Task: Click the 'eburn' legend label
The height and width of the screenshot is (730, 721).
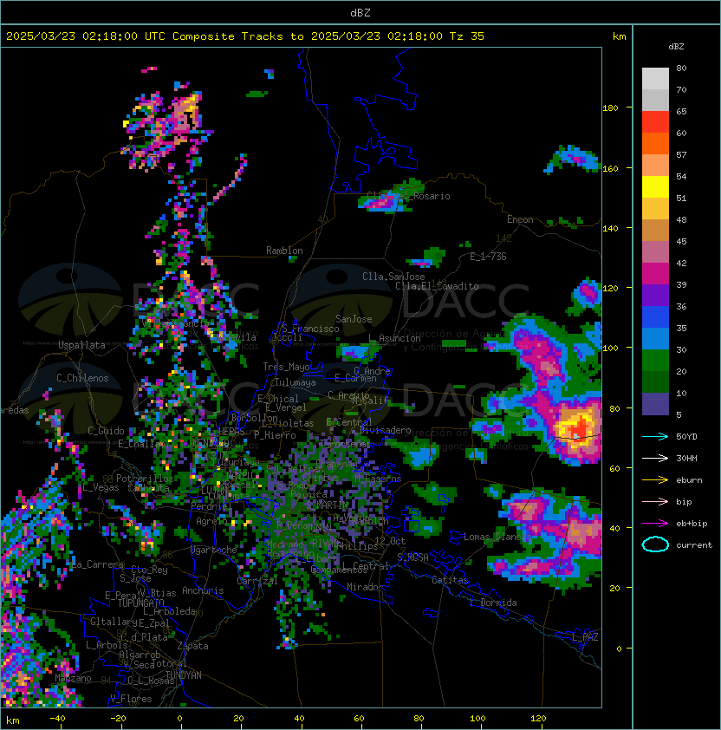Action: click(x=689, y=480)
